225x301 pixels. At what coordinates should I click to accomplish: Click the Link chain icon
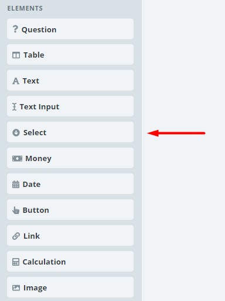[x=16, y=236]
